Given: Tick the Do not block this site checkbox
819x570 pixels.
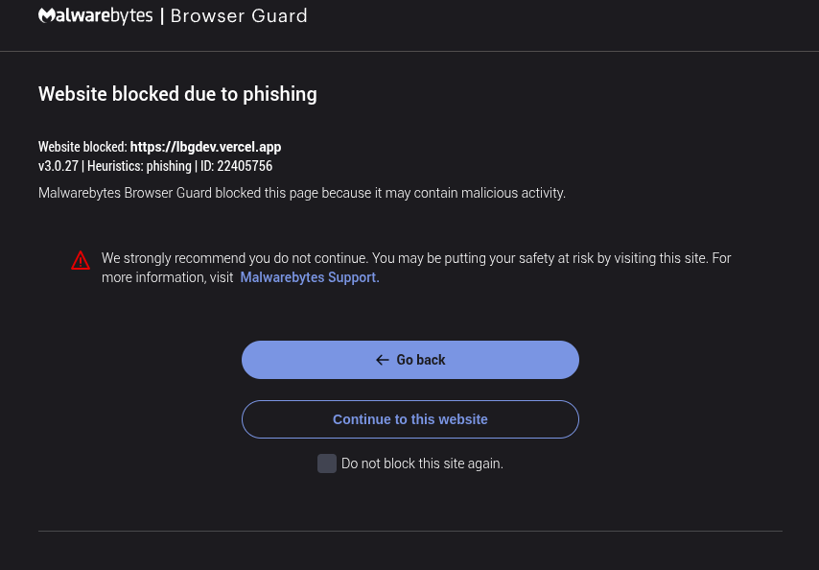Looking at the screenshot, I should pyautogui.click(x=327, y=463).
